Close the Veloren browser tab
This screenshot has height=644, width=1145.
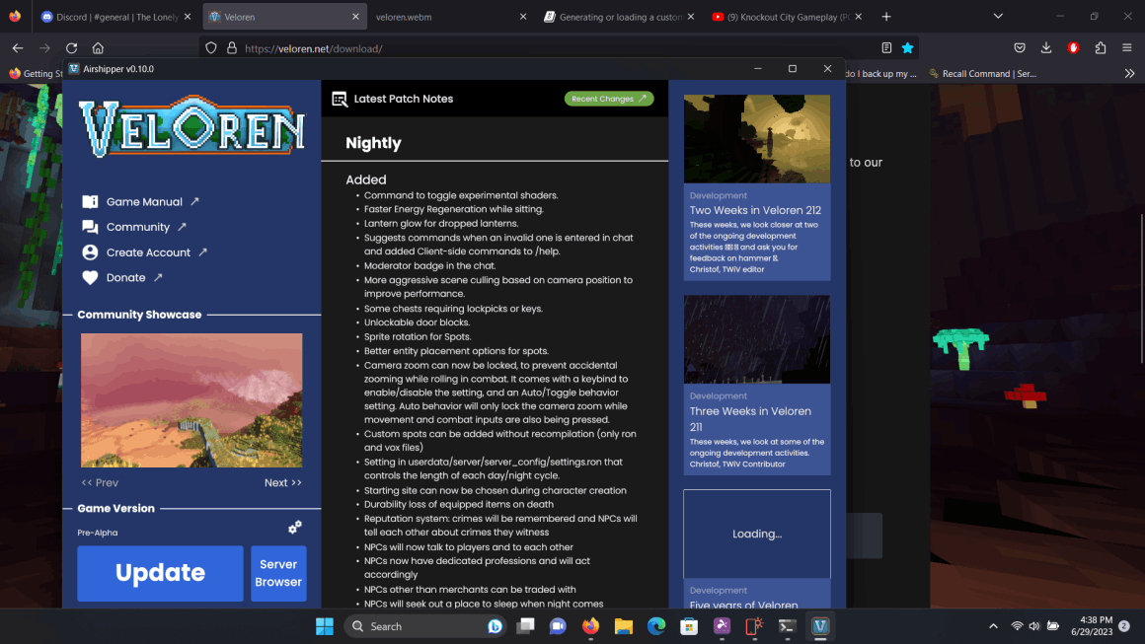355,17
